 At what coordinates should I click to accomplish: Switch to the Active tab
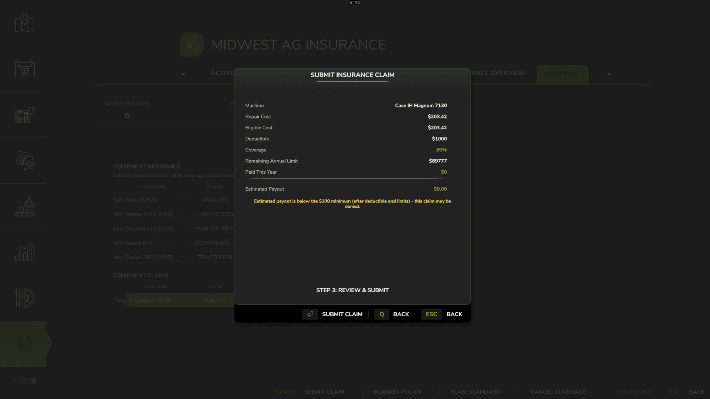tap(222, 73)
